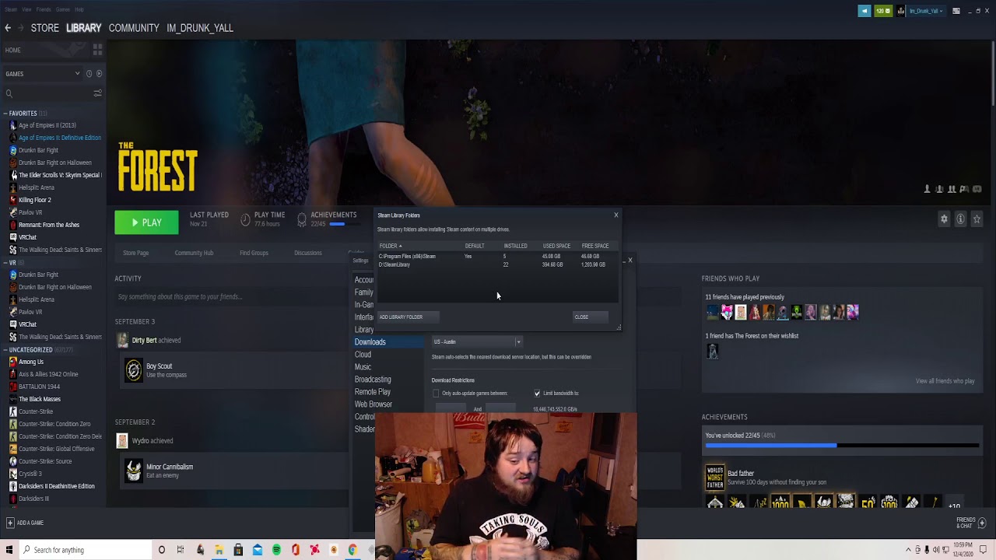
Task: Select Among Us in game list
Action: (x=31, y=362)
